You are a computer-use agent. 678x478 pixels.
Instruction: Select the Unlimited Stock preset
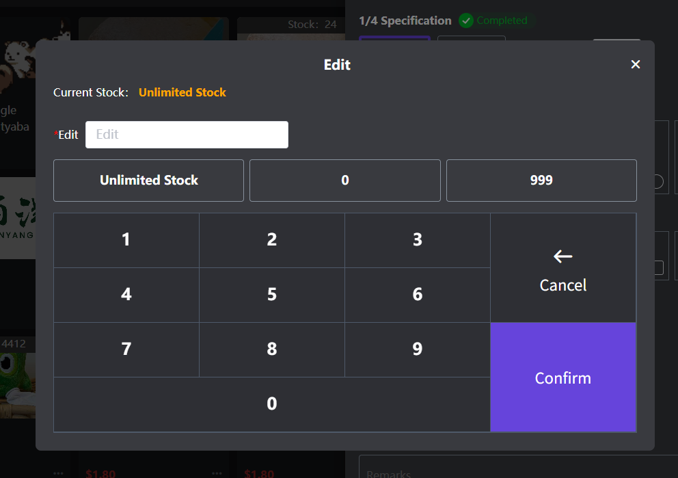[148, 181]
